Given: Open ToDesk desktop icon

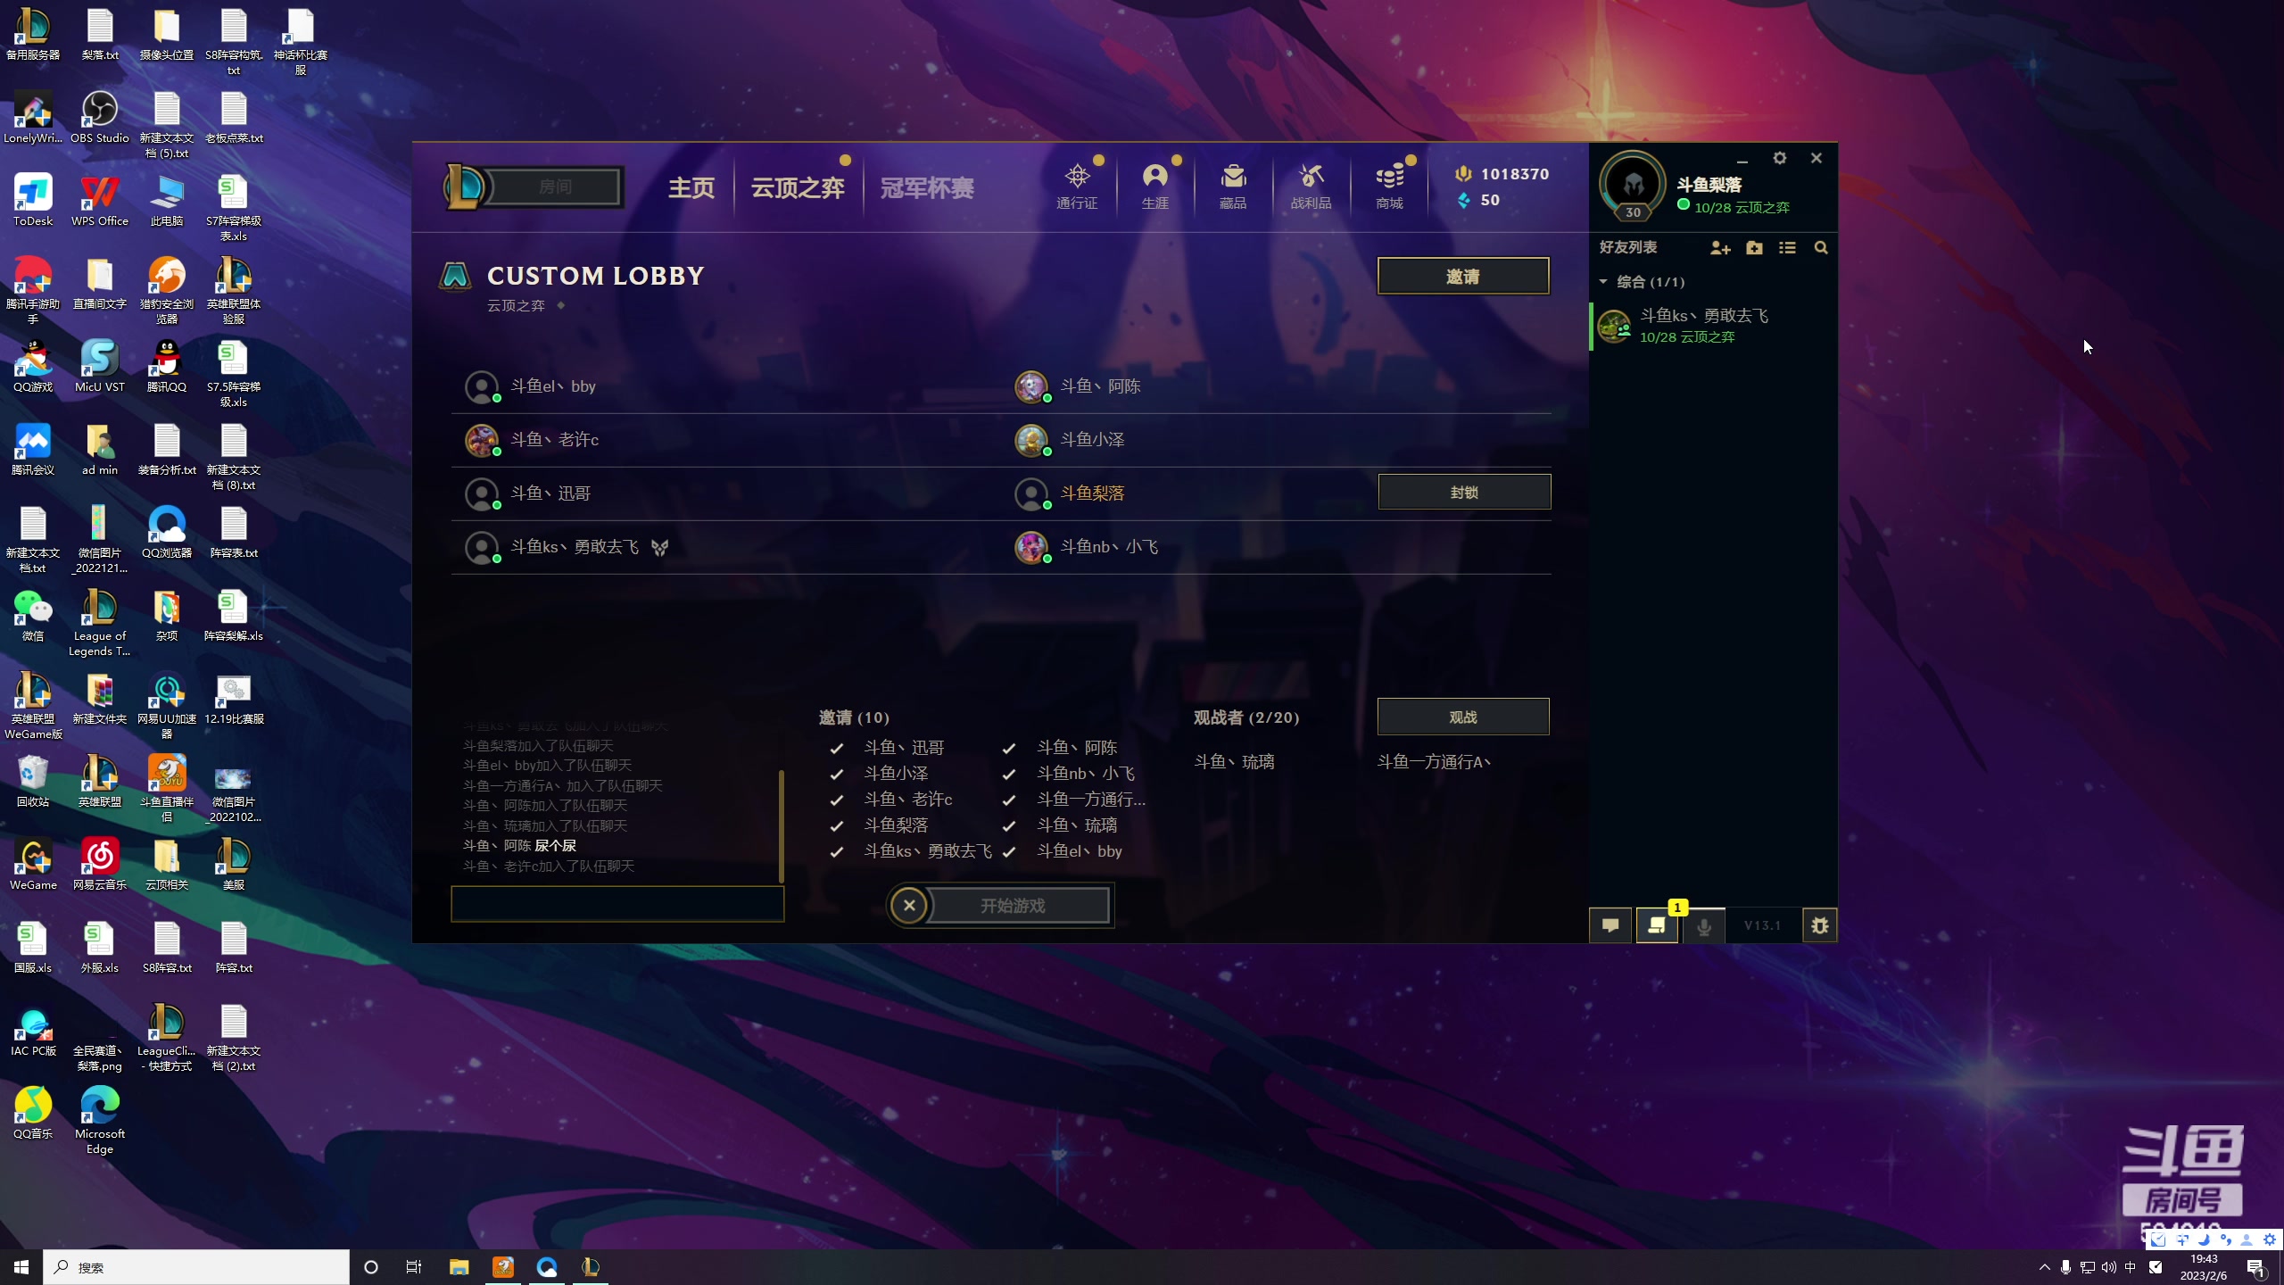Looking at the screenshot, I should 33,201.
